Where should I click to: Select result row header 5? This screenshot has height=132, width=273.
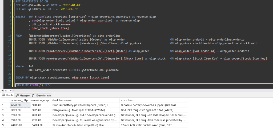pyautogui.click(x=5, y=125)
